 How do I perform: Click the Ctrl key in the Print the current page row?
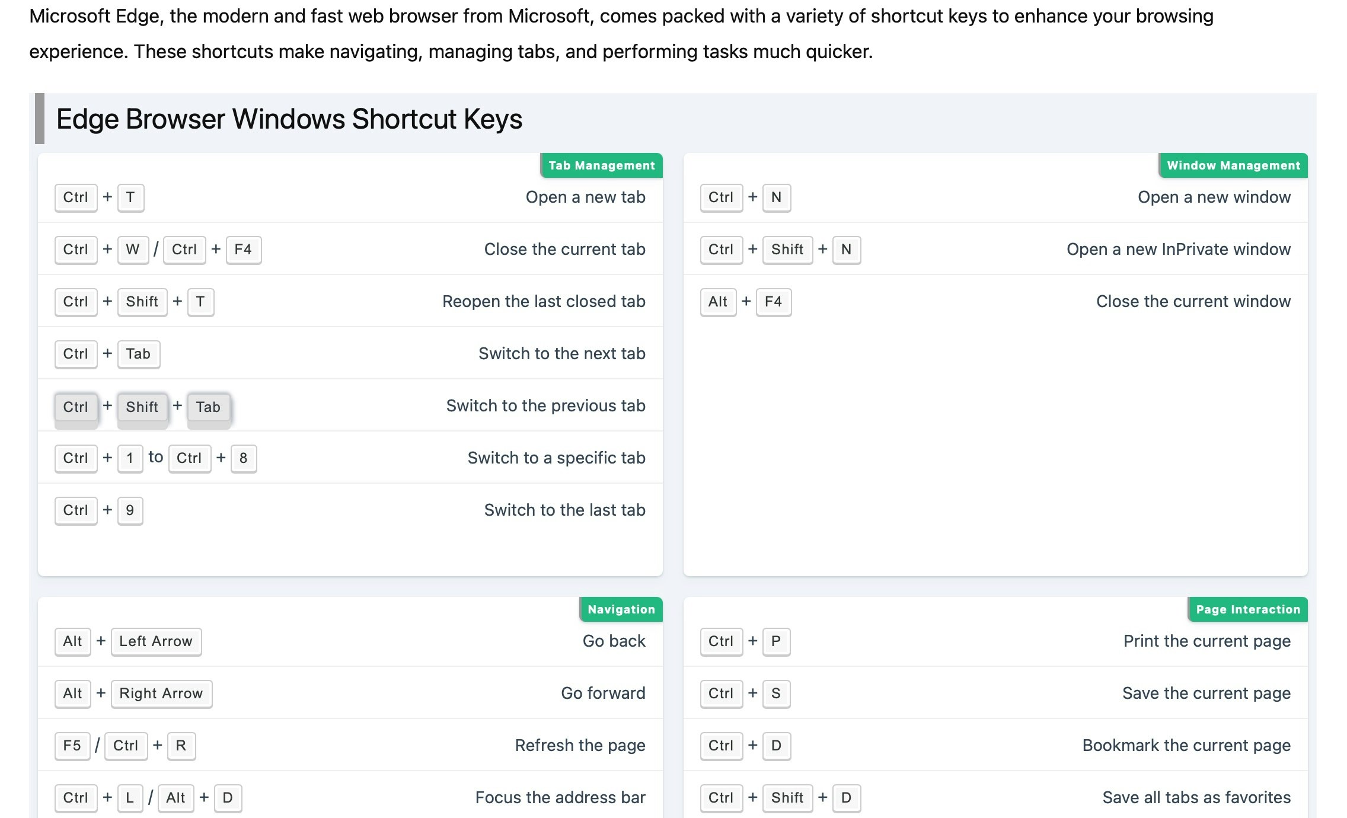tap(721, 641)
